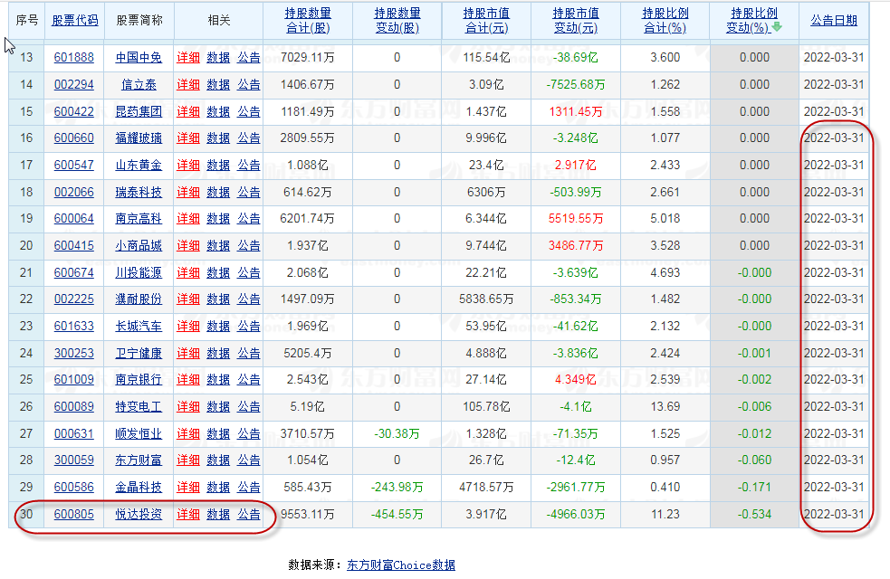
Task: Open 公告 for 悦达投资
Action: pos(249,515)
